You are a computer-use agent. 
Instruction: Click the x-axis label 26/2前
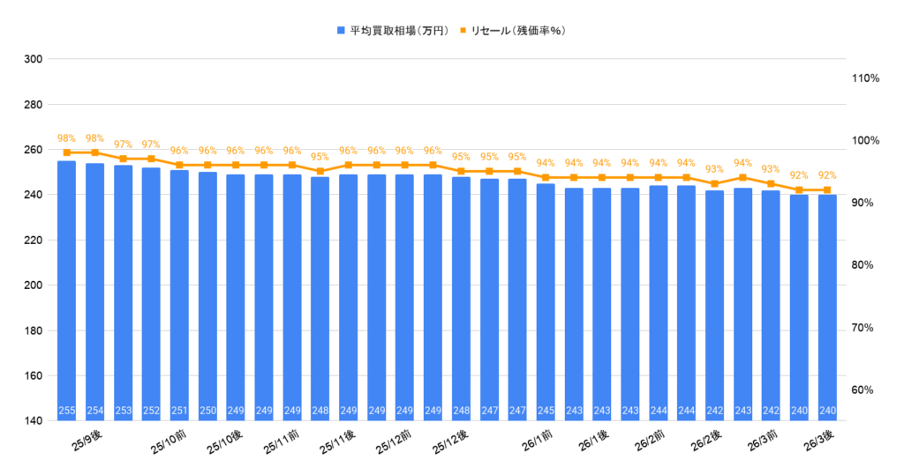pyautogui.click(x=651, y=442)
